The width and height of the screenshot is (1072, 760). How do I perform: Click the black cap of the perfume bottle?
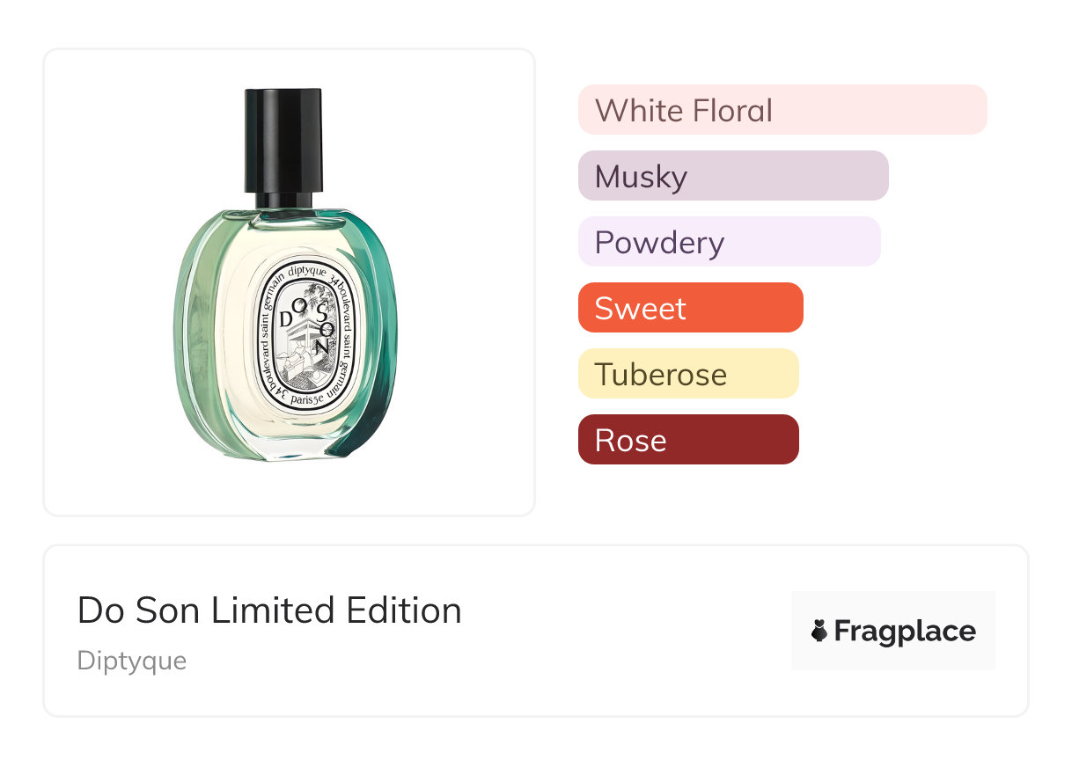click(283, 139)
